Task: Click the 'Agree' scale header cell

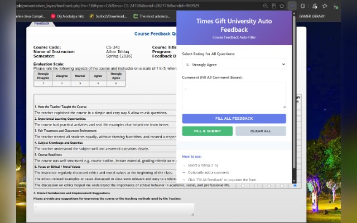Action: [x=98, y=76]
